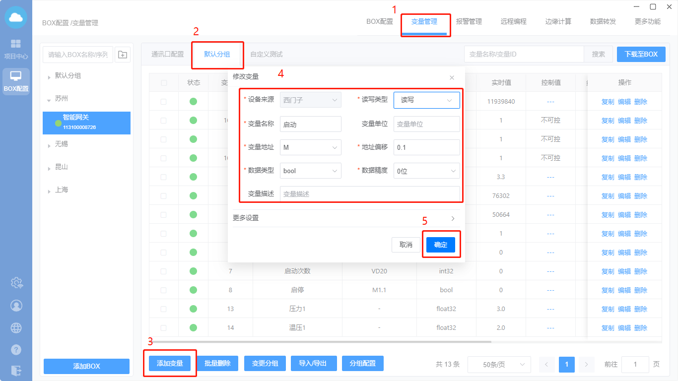
Task: Open 更多功能 tab
Action: [648, 22]
